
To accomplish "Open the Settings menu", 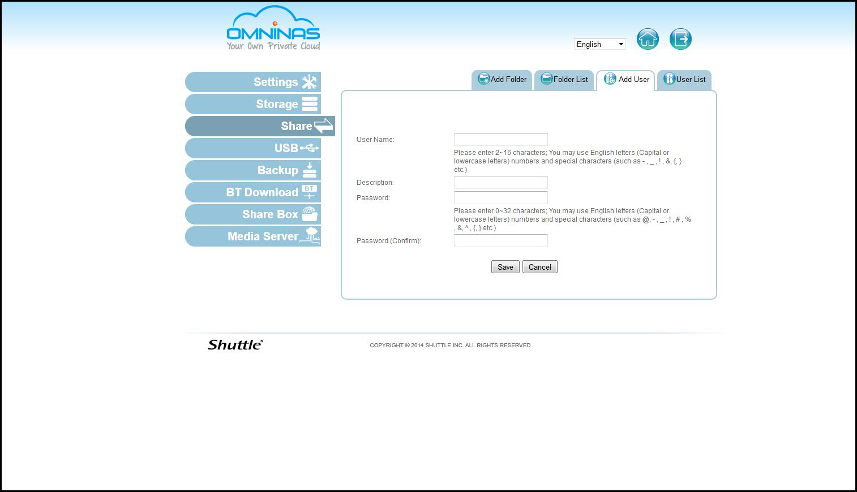I will click(253, 82).
